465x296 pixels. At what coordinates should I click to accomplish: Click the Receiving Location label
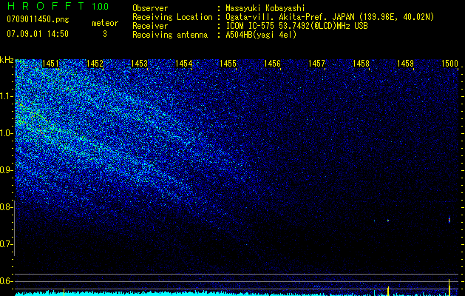[172, 17]
